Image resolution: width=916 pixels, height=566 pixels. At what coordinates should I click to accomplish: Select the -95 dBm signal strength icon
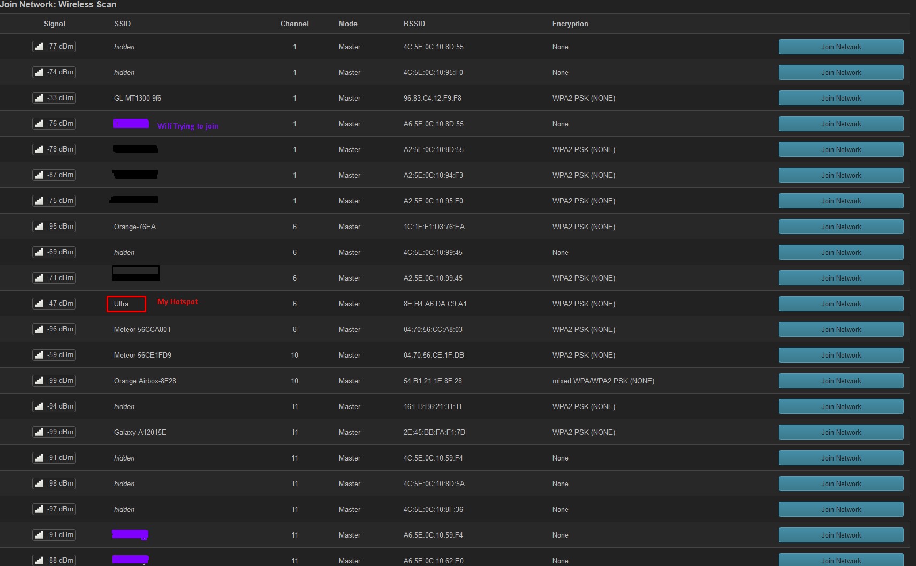39,227
